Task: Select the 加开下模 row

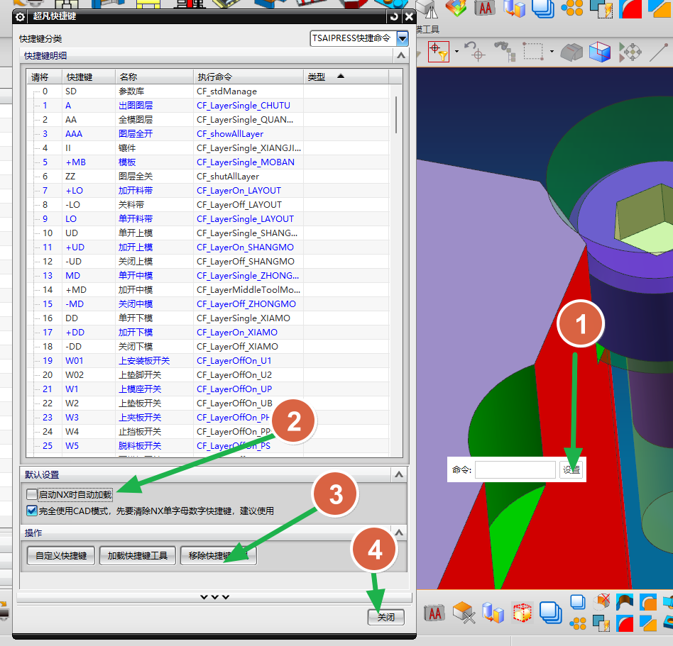Action: (x=208, y=332)
